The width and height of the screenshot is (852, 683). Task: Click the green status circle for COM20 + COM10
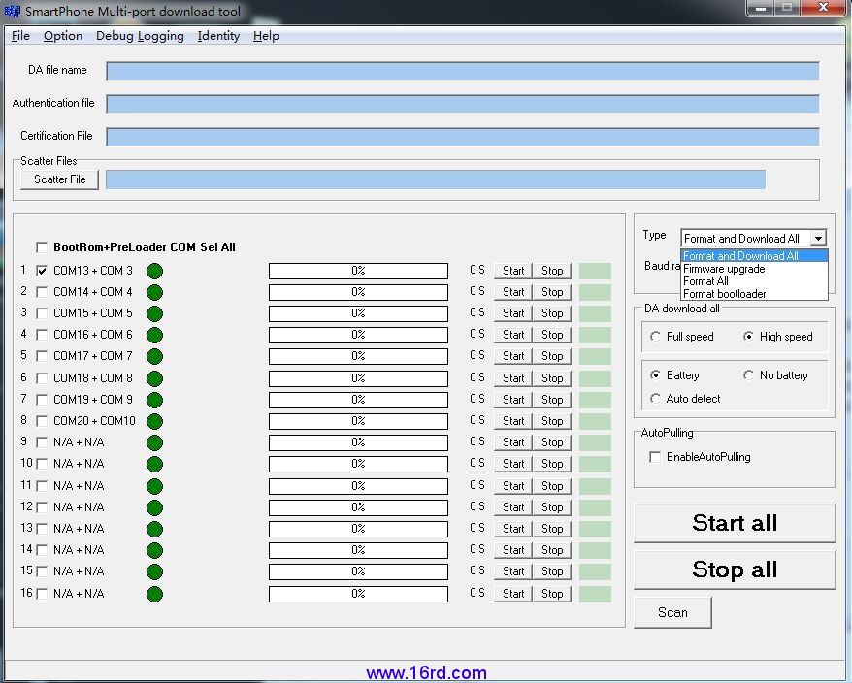pyautogui.click(x=154, y=421)
